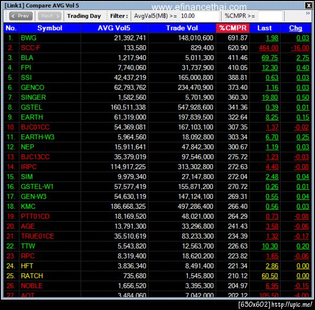Viewport: 315px width, 310px height.
Task: Click EARTH last price 8.25
Action: 272,117
